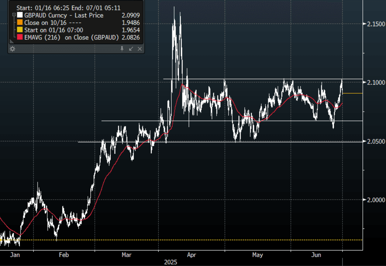The height and width of the screenshot is (266, 386).
Task: Click the 2.0000 price axis label
Action: 376,200
